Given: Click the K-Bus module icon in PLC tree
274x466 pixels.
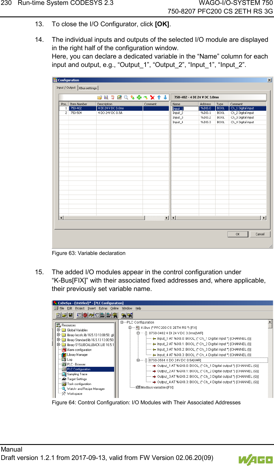Looking at the screenshot, I should tap(138, 328).
